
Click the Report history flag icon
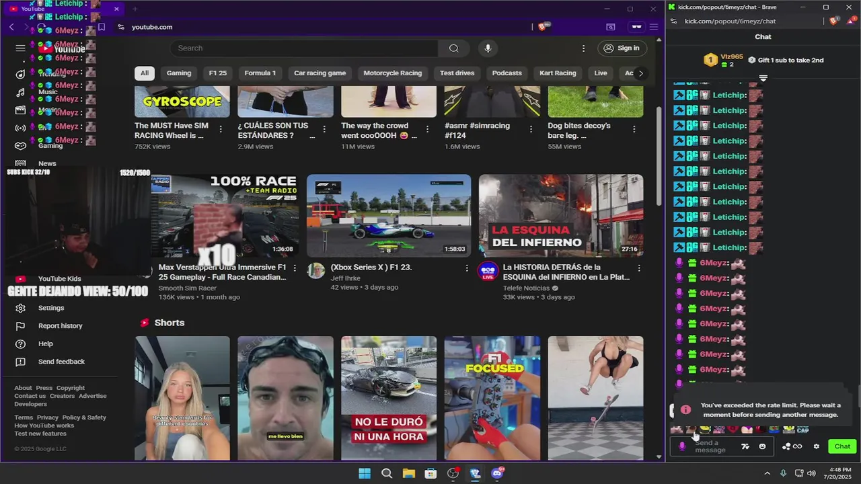pyautogui.click(x=20, y=325)
